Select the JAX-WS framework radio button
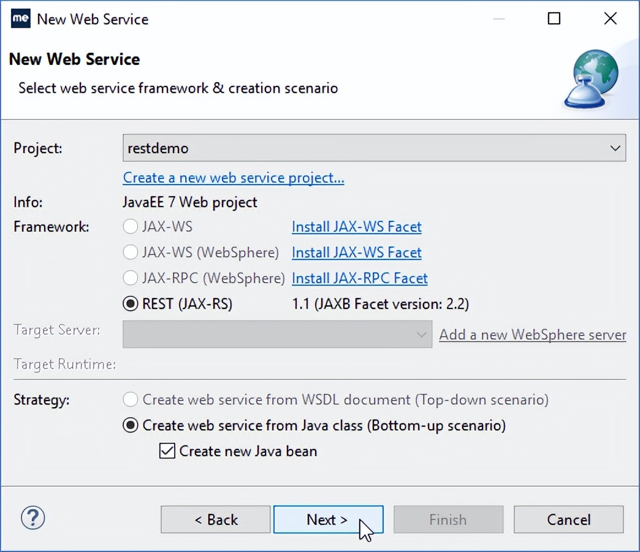640x552 pixels. (130, 226)
